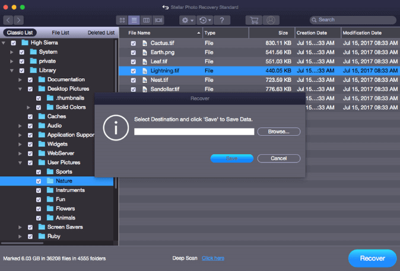
Task: Open the settings gear dropdown
Action: [188, 20]
